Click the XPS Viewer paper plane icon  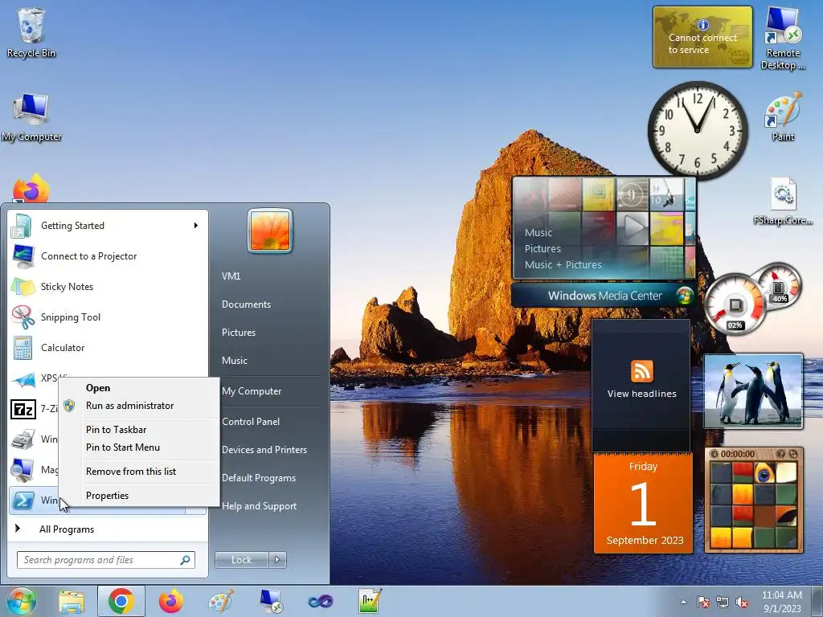pos(23,379)
